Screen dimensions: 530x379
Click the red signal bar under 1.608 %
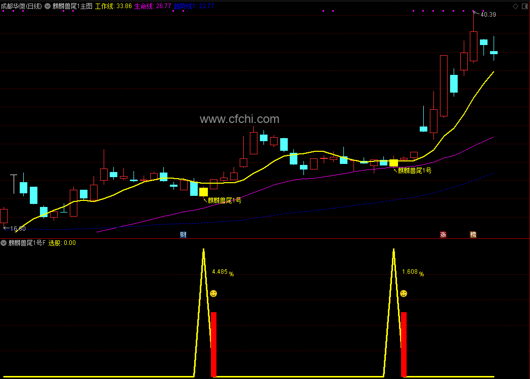point(404,344)
